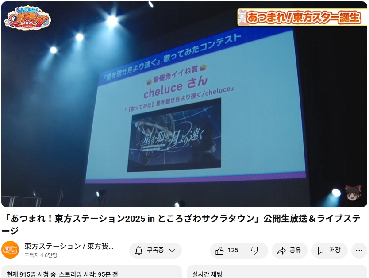Click the video title text
This screenshot has width=369, height=278.
click(x=181, y=224)
